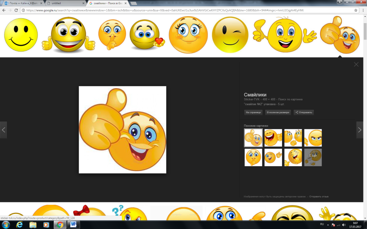Bookmark this page with the star icon
Image resolution: width=367 pixels, height=229 pixels.
[356, 10]
